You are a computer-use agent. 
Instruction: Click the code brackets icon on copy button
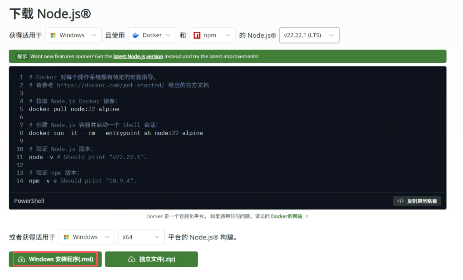coord(401,201)
